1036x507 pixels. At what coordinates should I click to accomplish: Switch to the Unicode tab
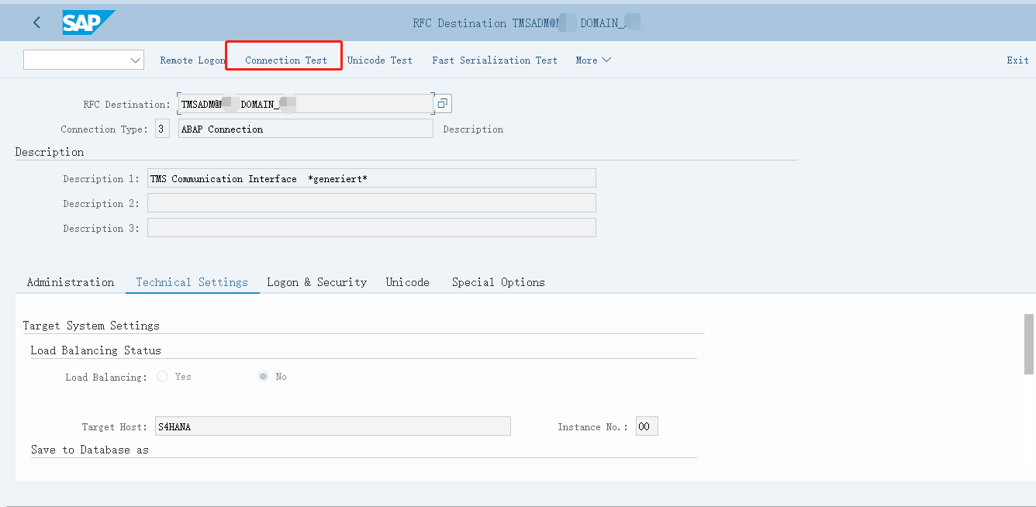point(407,282)
